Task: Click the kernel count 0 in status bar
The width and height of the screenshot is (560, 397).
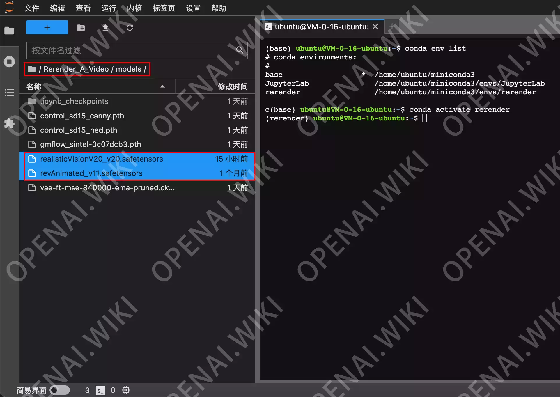Action: 113,390
